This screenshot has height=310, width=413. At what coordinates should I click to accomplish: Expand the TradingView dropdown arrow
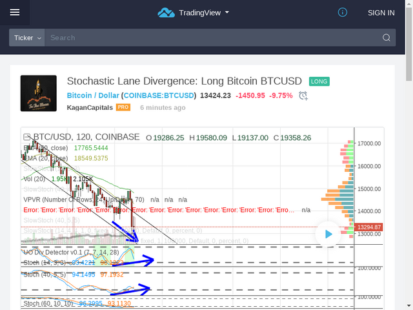(x=227, y=12)
